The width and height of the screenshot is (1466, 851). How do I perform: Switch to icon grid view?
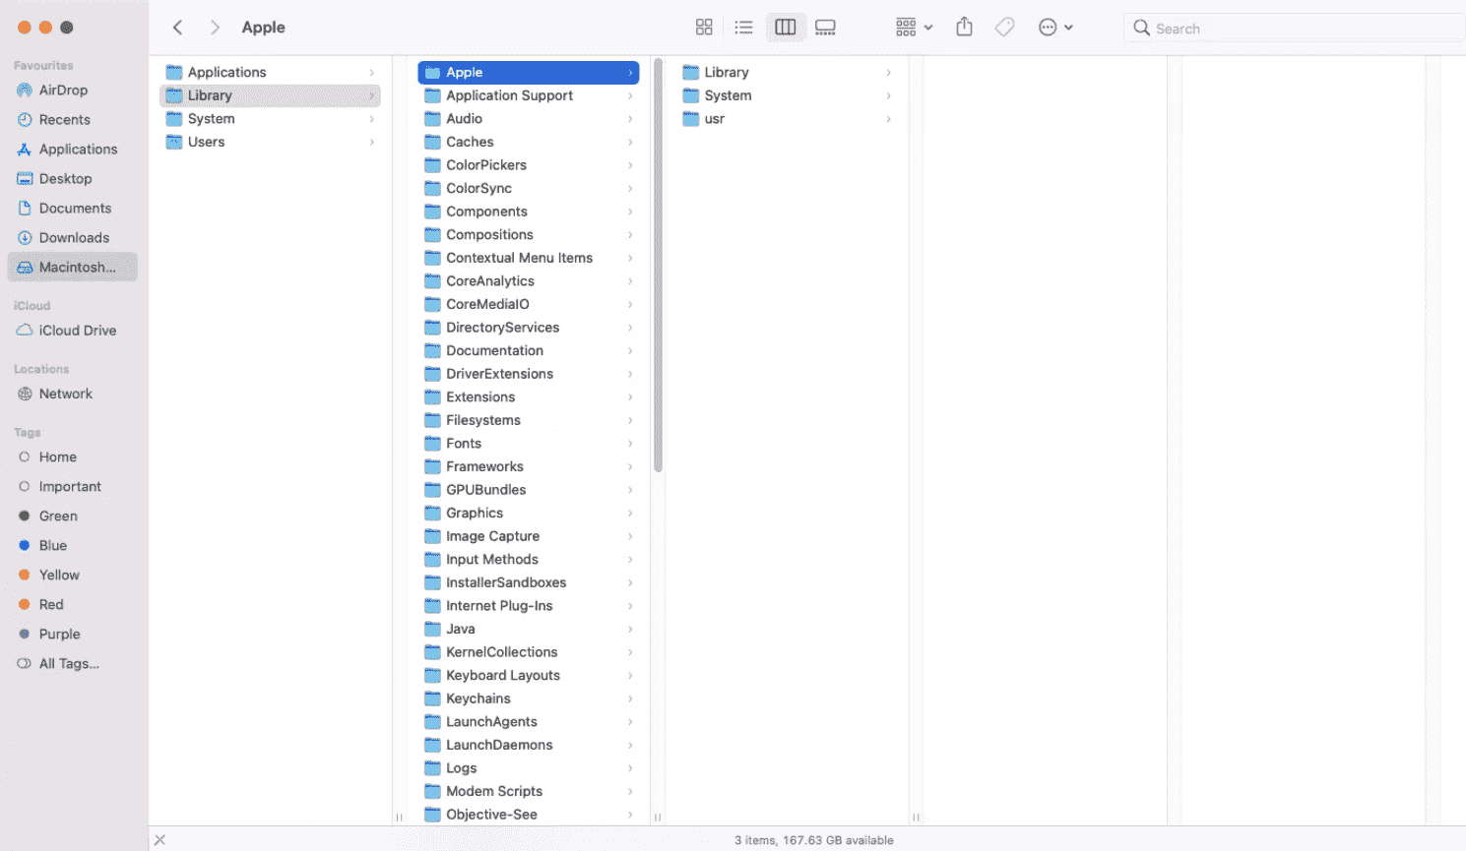[x=704, y=28]
